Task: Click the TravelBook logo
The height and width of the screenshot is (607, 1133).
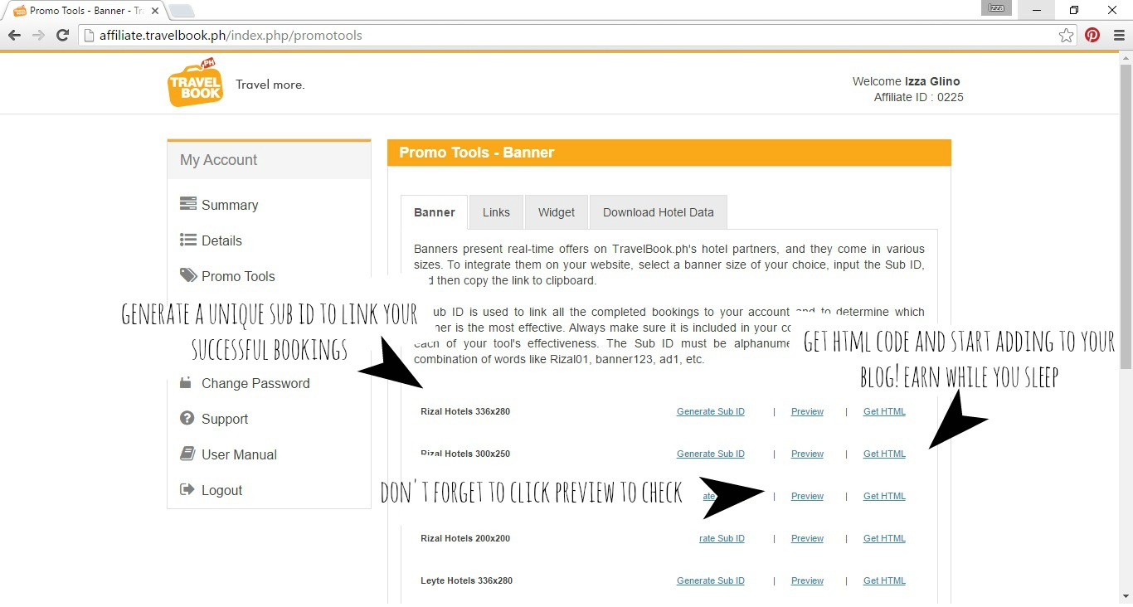Action: pyautogui.click(x=196, y=82)
